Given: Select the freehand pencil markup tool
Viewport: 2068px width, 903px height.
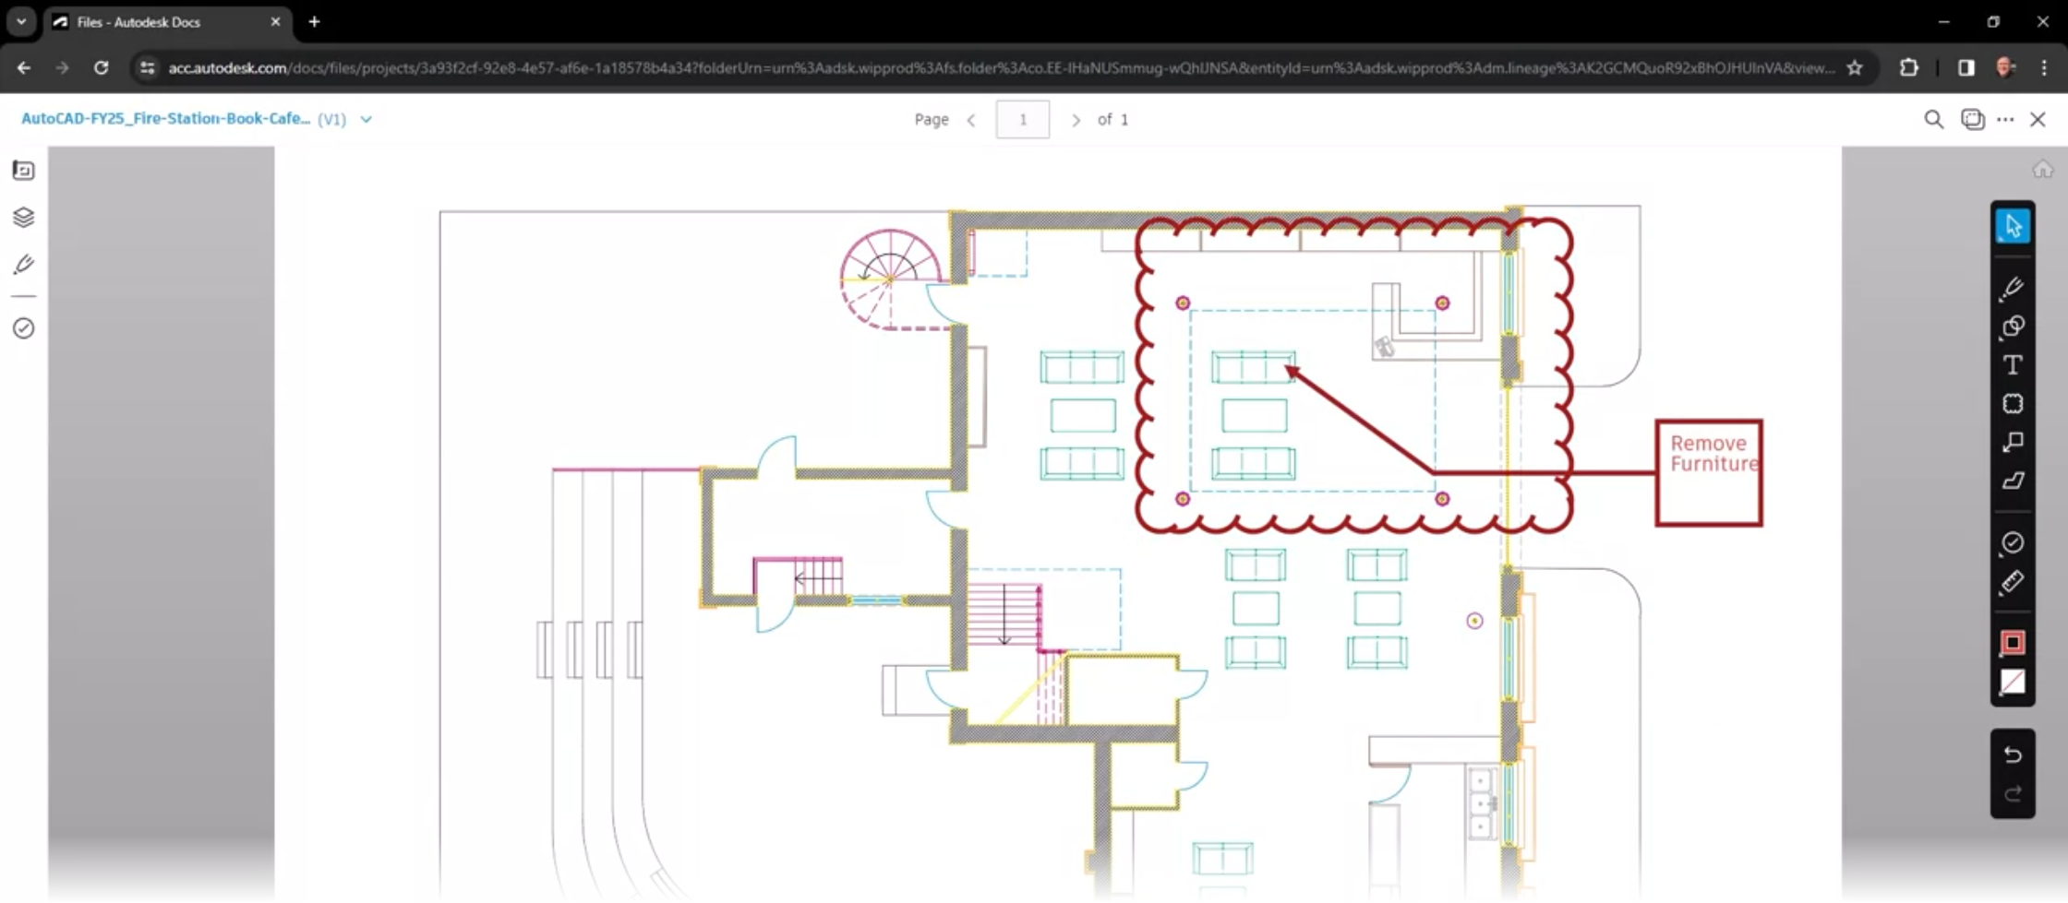Looking at the screenshot, I should pyautogui.click(x=2013, y=288).
